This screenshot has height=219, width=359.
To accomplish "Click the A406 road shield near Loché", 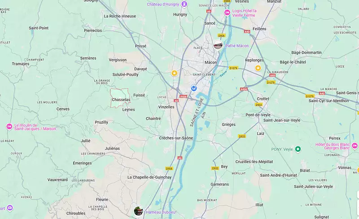I will tap(183, 97).
